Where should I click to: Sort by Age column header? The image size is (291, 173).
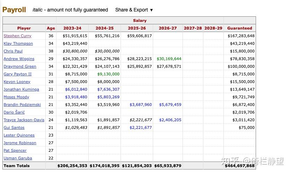(51, 28)
